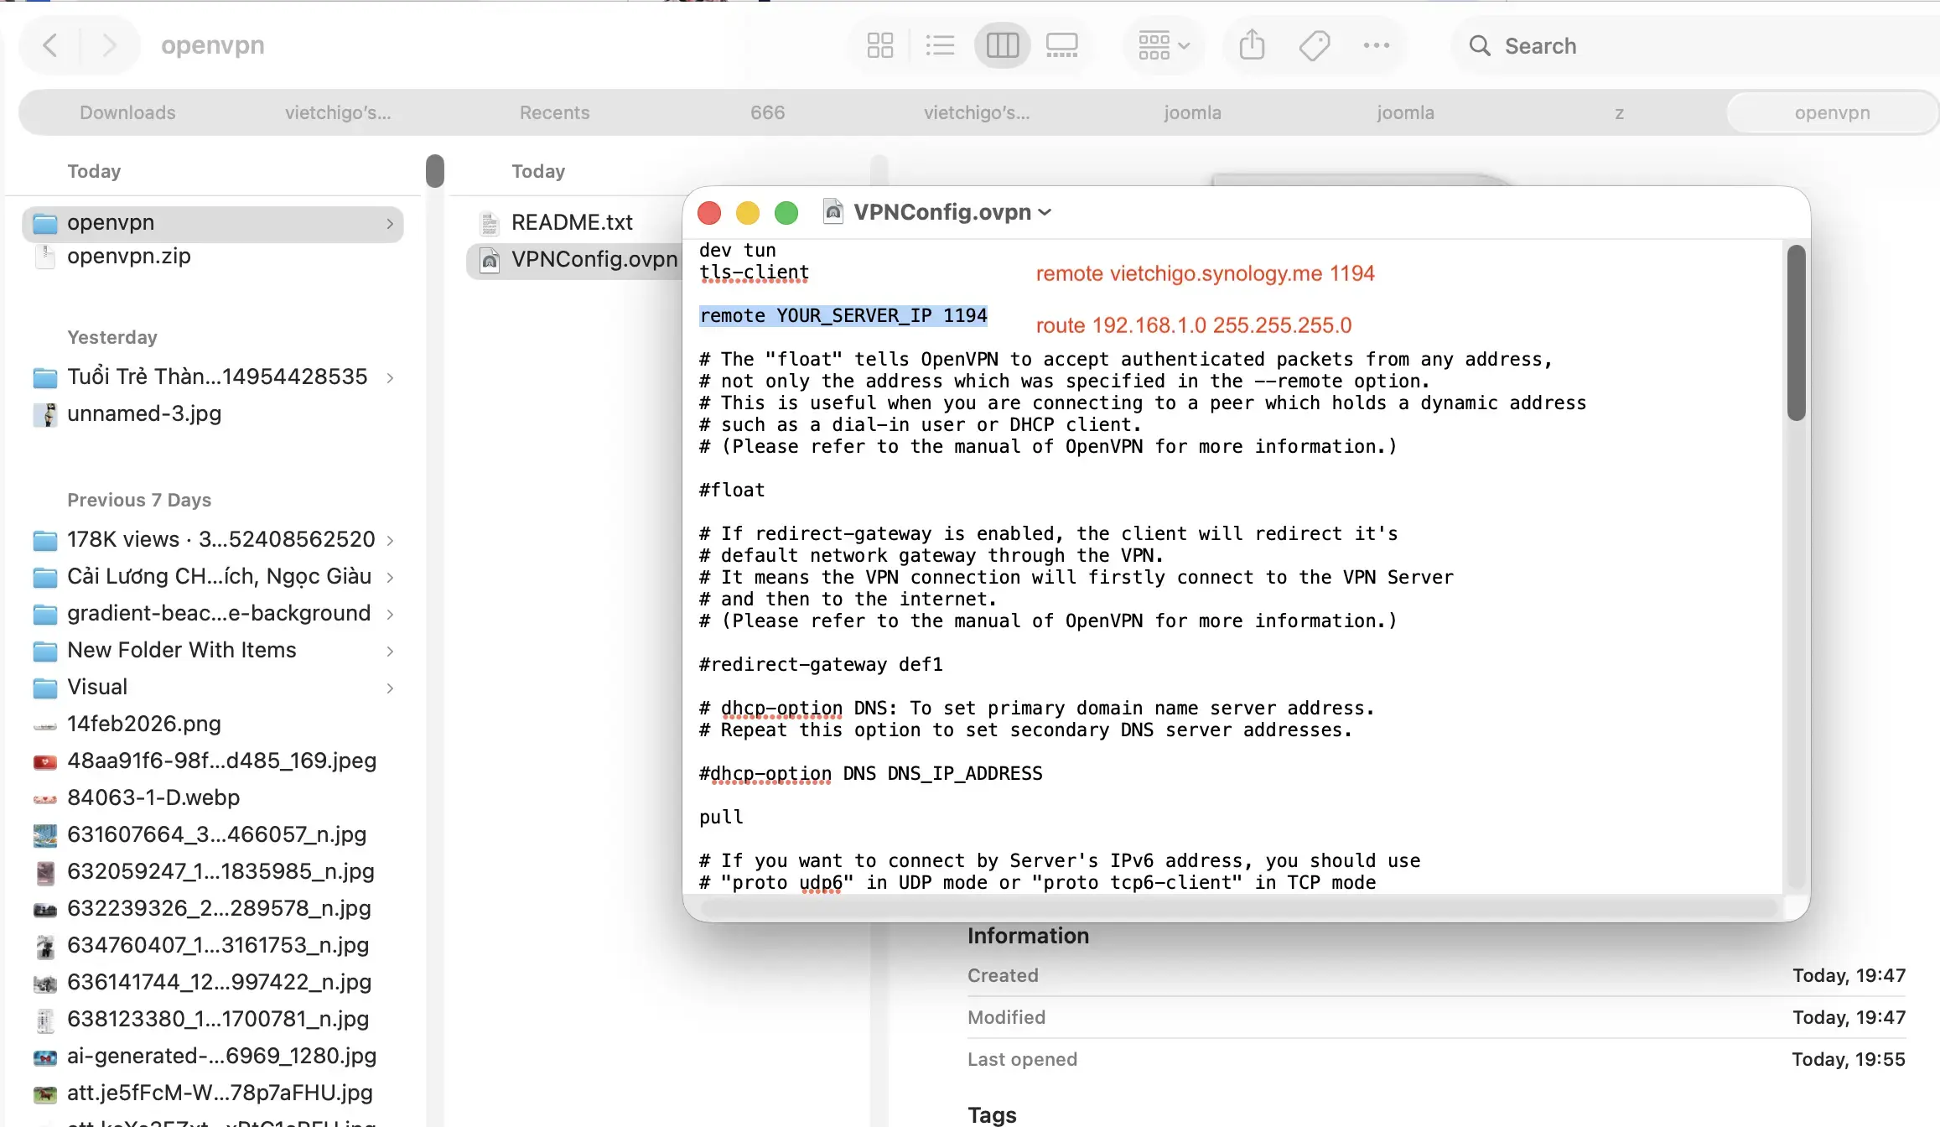
Task: Minimize the VPNConfig.ovpn editor window
Action: click(x=748, y=213)
